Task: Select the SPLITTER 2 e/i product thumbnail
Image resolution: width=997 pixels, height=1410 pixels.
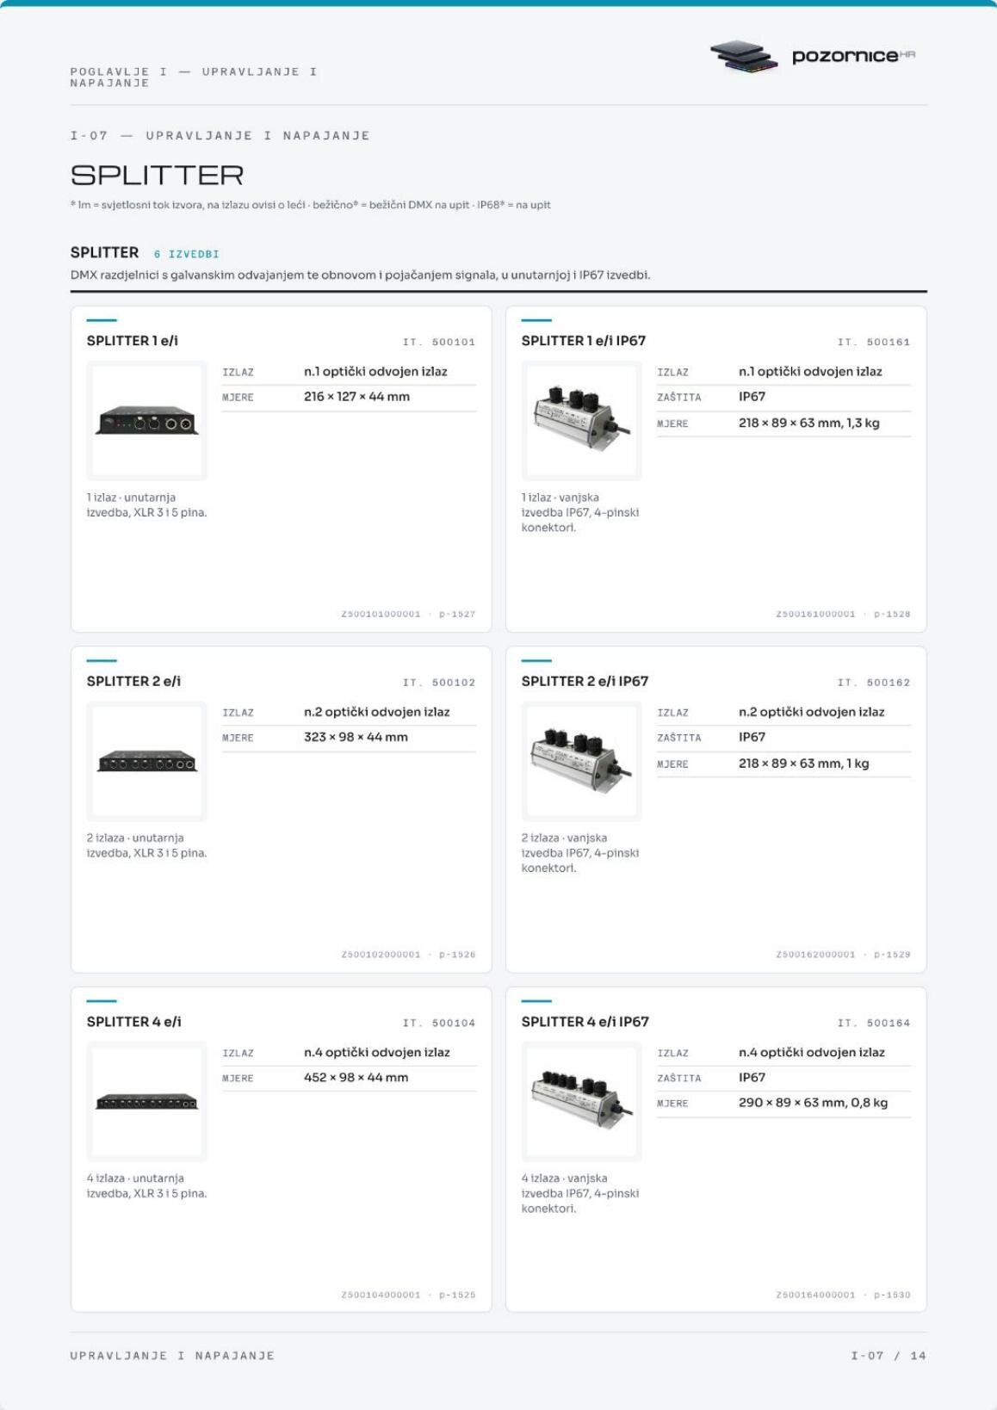Action: (147, 761)
